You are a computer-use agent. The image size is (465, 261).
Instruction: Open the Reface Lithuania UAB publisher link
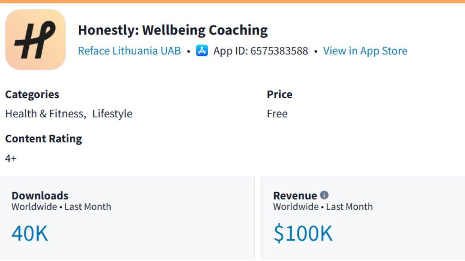[x=129, y=51]
